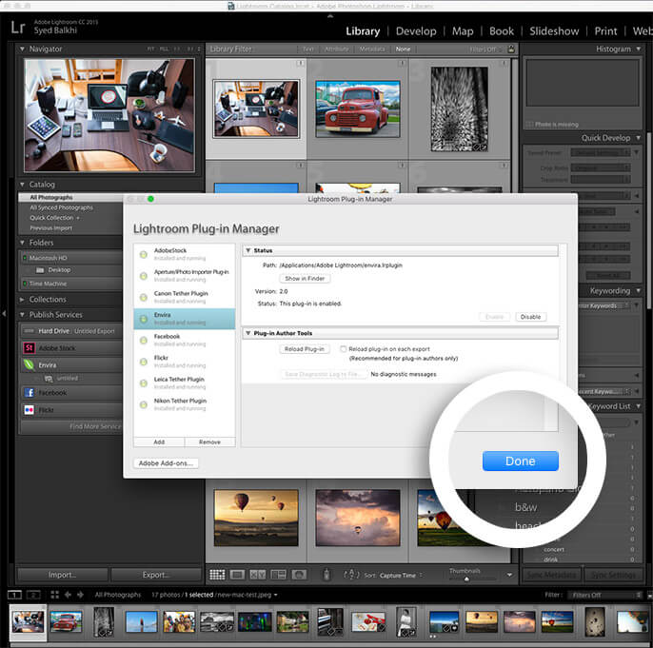Click the Flickr plug-in status indicator

(143, 362)
